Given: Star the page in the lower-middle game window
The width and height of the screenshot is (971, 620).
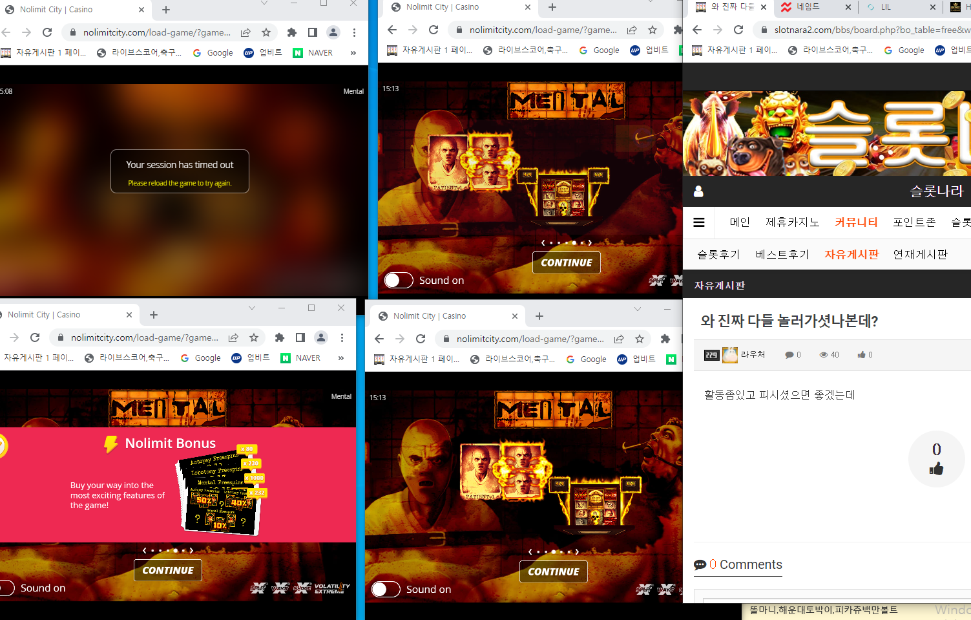Looking at the screenshot, I should [x=640, y=339].
